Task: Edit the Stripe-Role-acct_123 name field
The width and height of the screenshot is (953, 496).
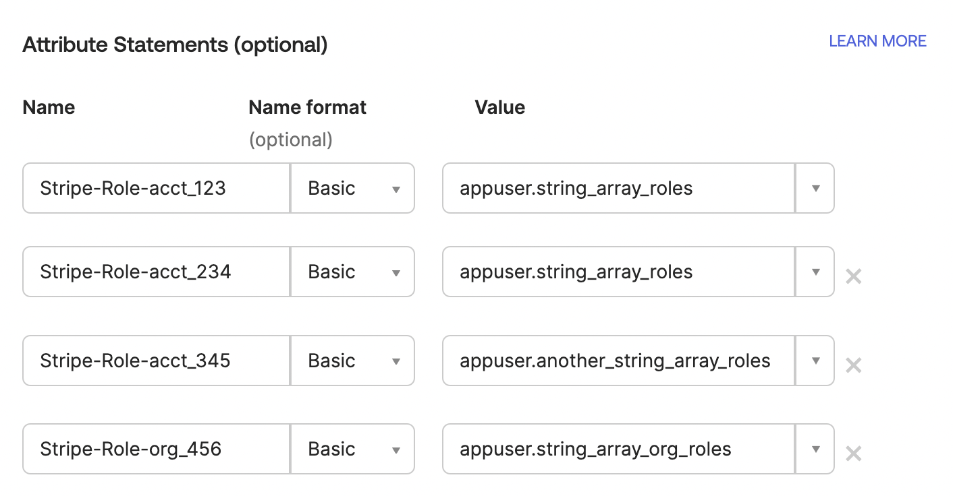Action: point(157,188)
